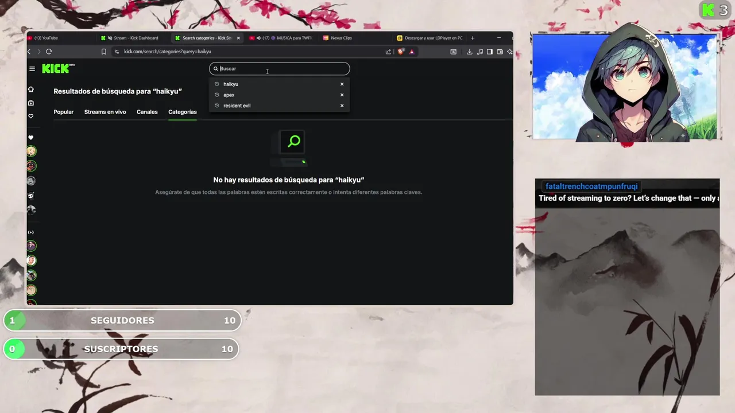Click the magnifier icon in Buscar field
The width and height of the screenshot is (735, 413).
click(216, 69)
